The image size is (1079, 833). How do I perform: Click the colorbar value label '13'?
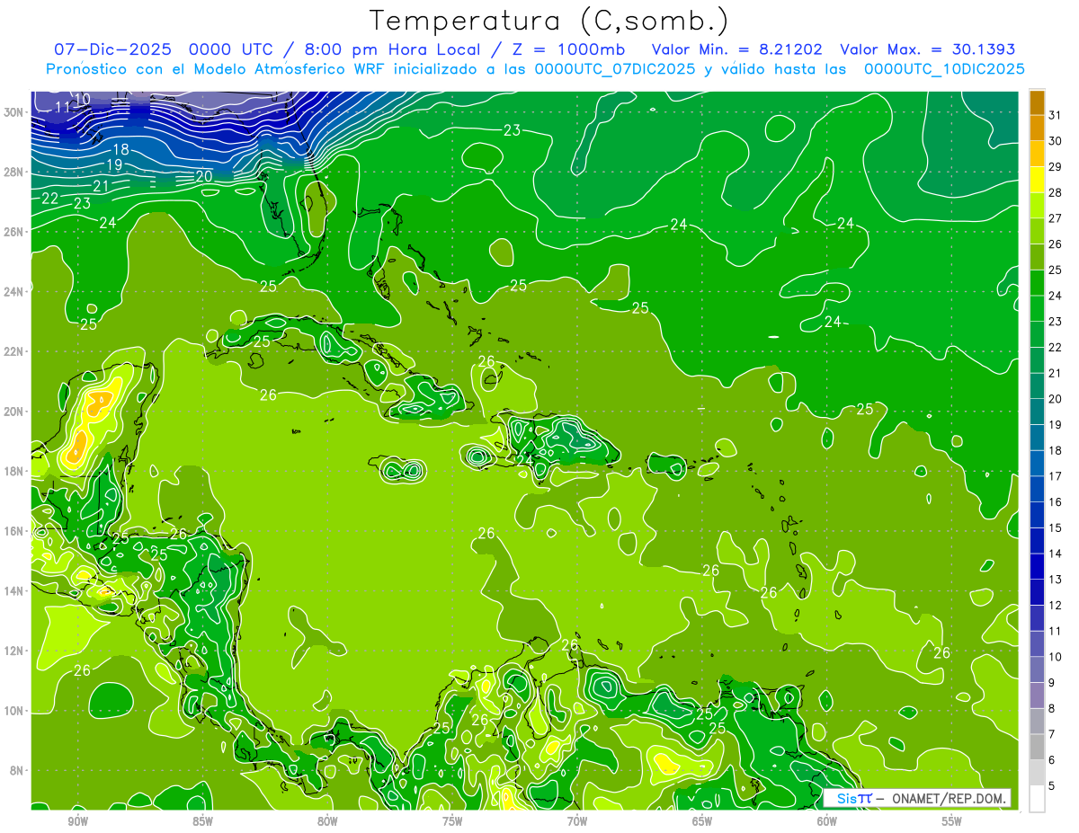point(1056,580)
